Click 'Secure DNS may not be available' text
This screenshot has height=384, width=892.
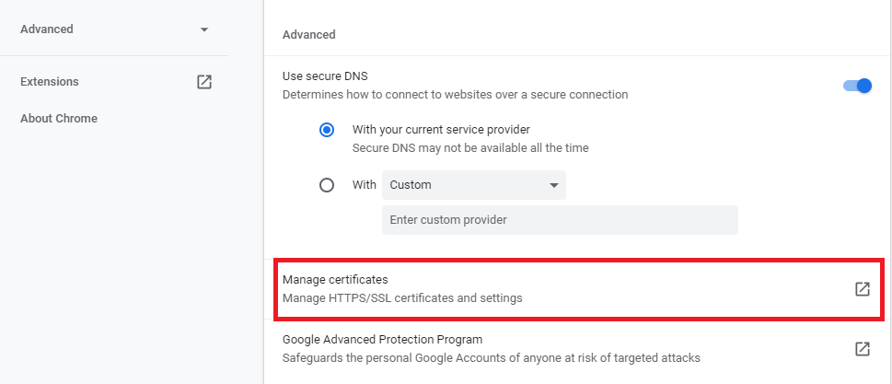[x=470, y=147]
